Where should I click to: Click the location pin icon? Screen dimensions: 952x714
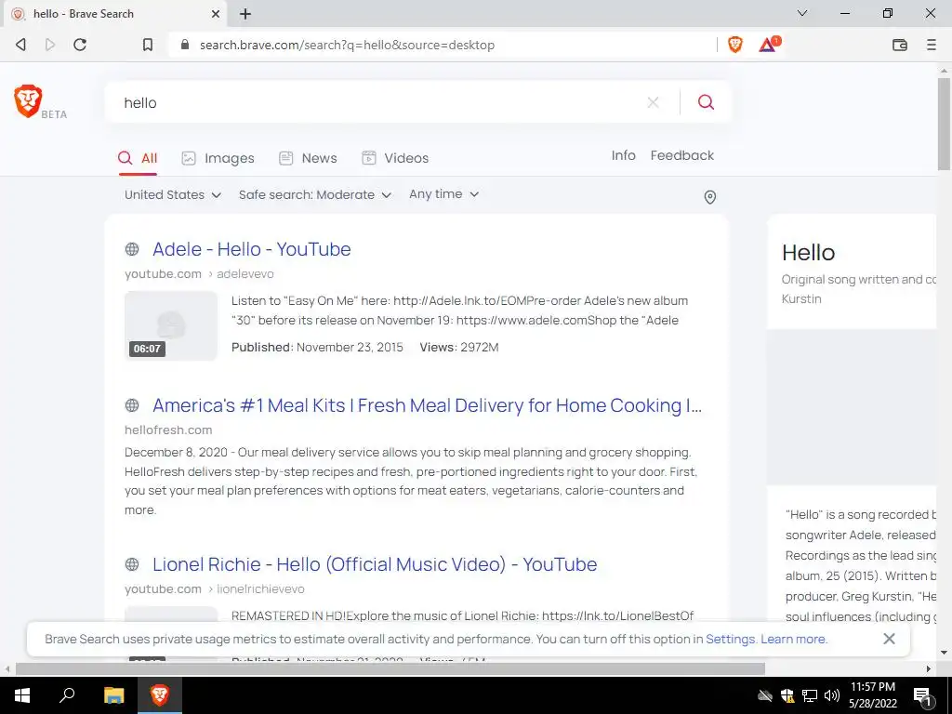pyautogui.click(x=709, y=197)
